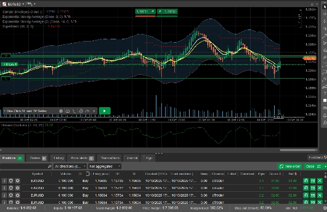Sort by the Symbol column header
327x212 pixels.
tap(37, 174)
